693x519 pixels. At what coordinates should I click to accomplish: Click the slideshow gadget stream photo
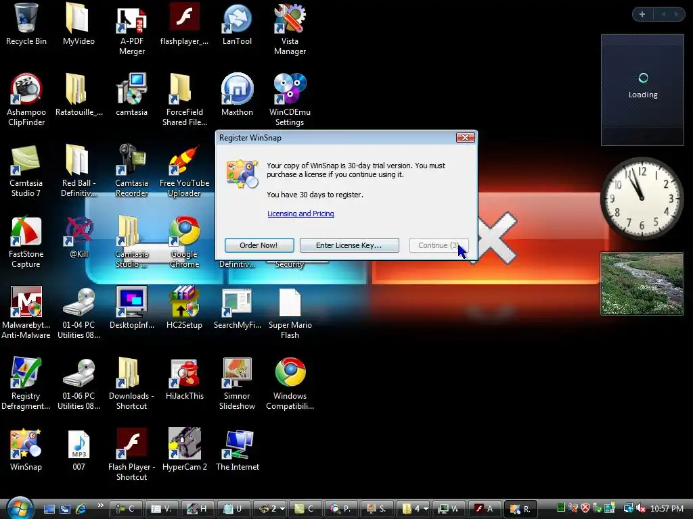pyautogui.click(x=642, y=284)
